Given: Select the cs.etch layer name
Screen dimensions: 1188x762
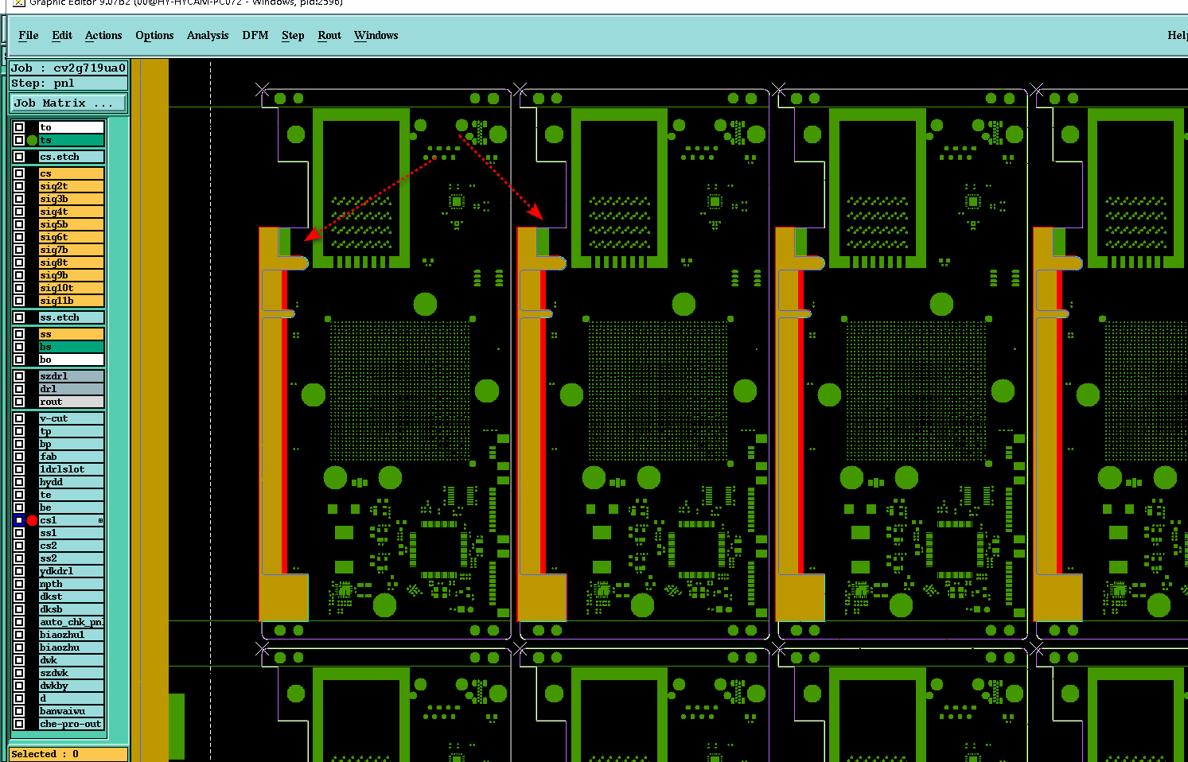Looking at the screenshot, I should pyautogui.click(x=71, y=157).
